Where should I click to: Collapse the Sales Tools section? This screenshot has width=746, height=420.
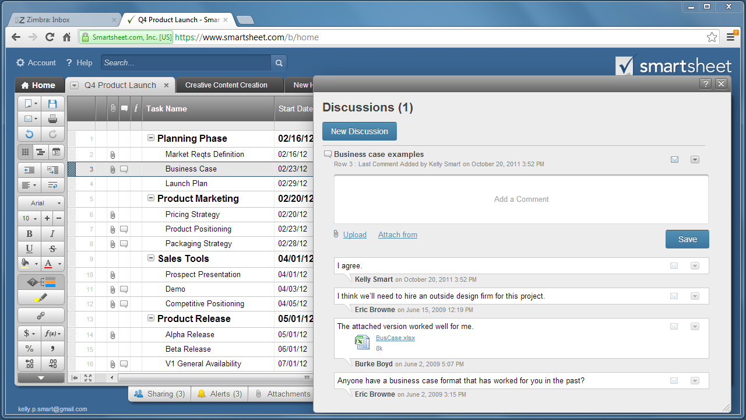151,258
